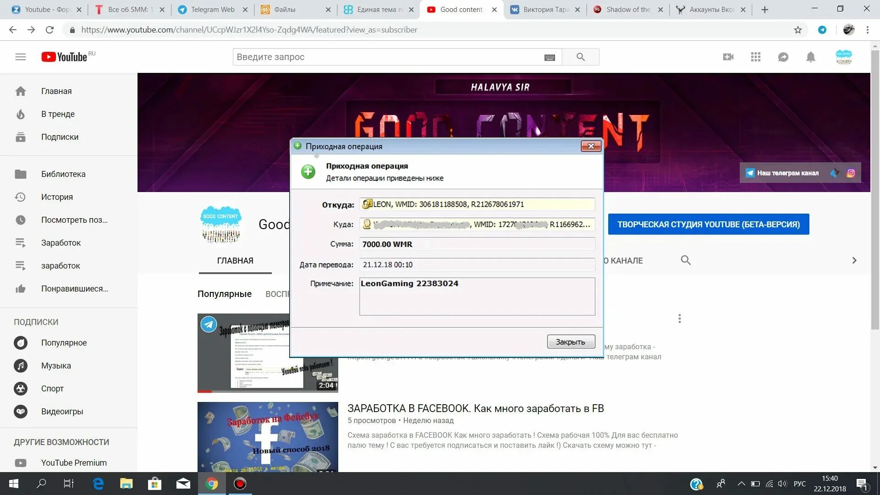Image resolution: width=880 pixels, height=495 pixels.
Task: Select the ГЛАВНАЯ tab on the channel
Action: tap(235, 260)
